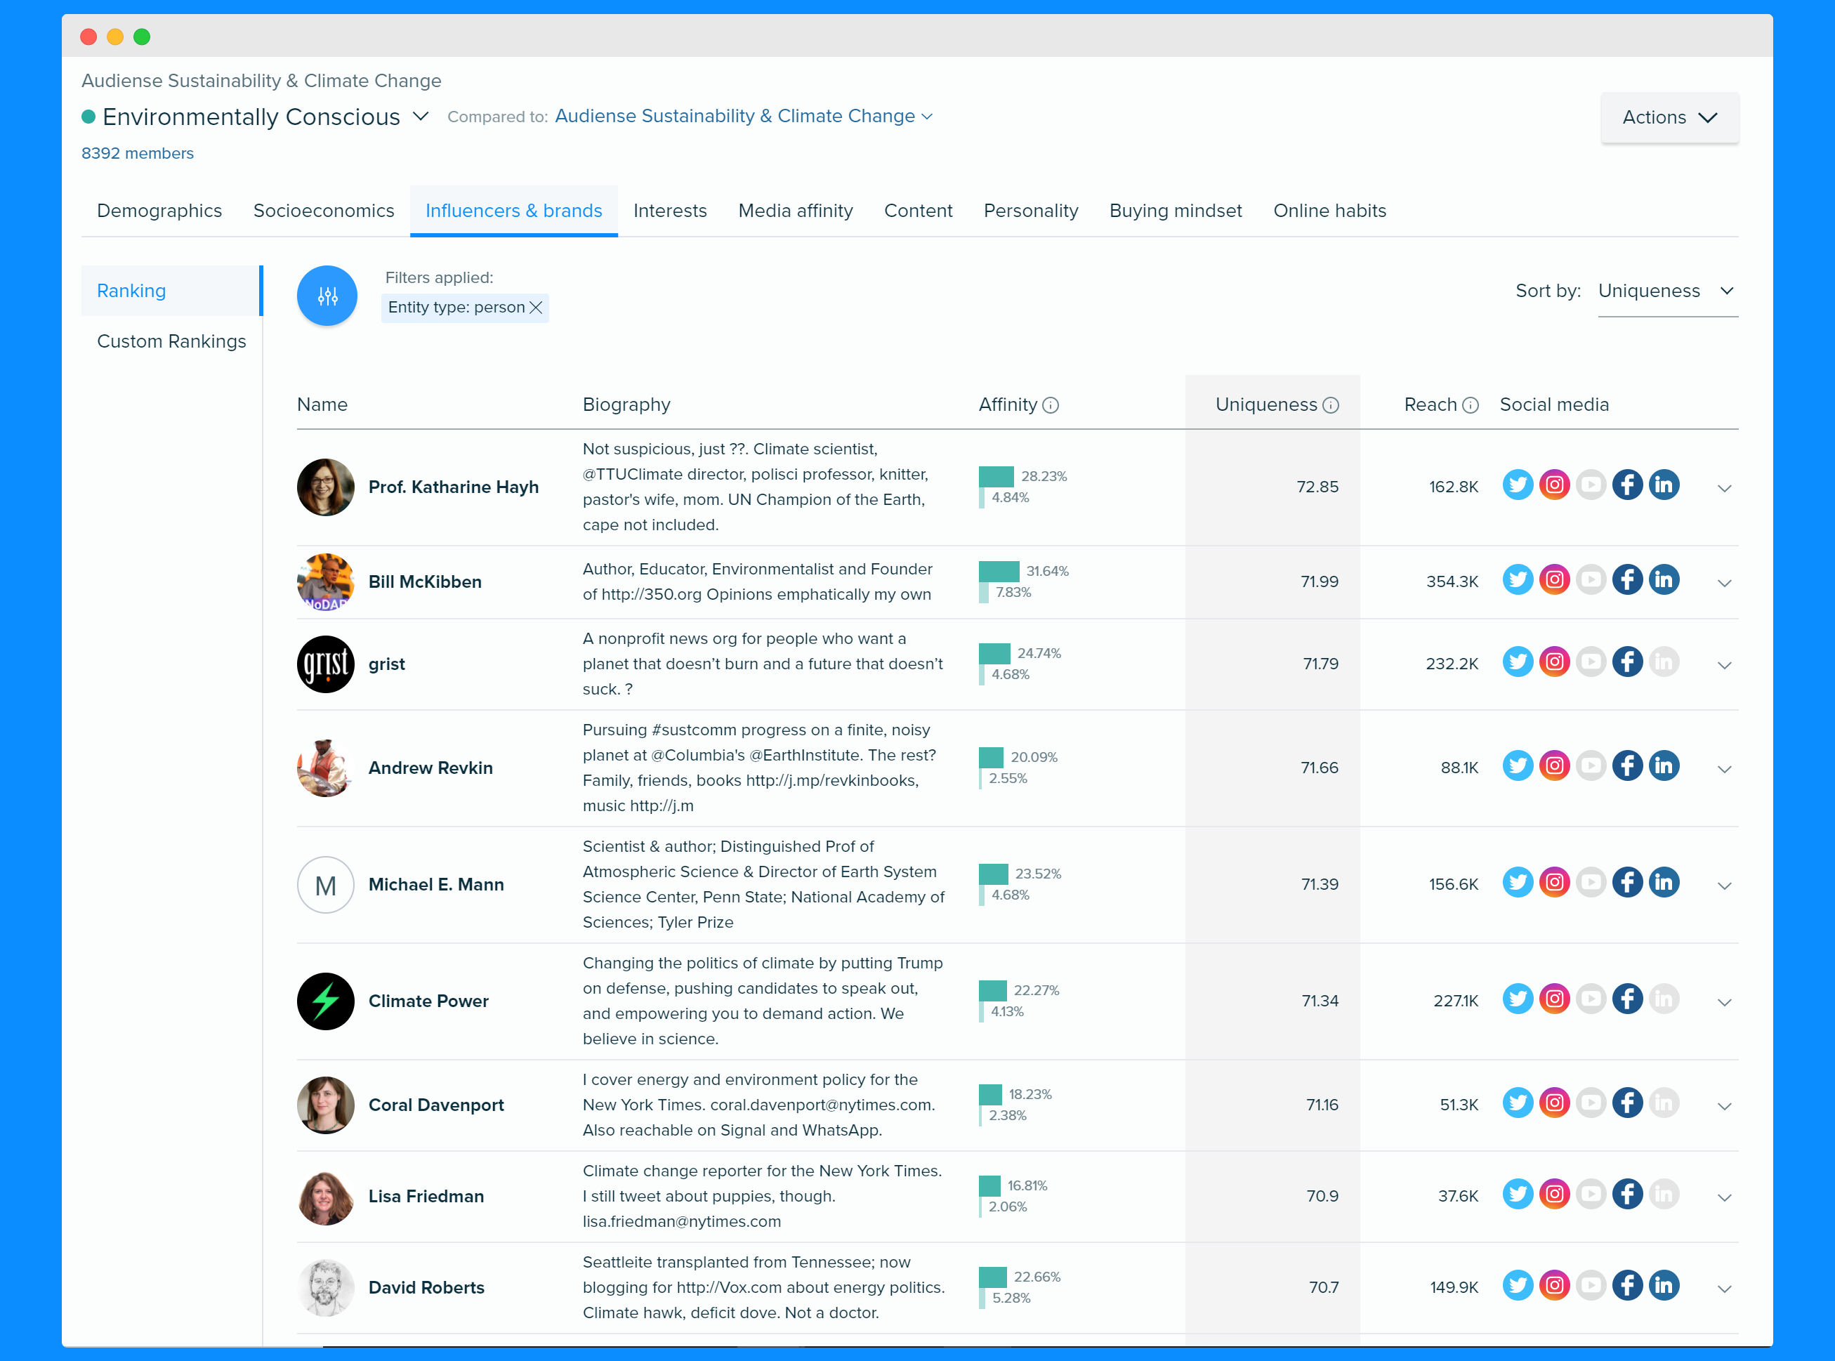Click the grist profile thumbnail
This screenshot has height=1361, width=1835.
click(x=324, y=664)
